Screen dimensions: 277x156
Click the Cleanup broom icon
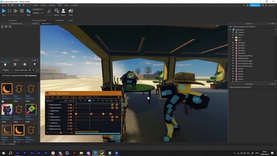(49, 11)
